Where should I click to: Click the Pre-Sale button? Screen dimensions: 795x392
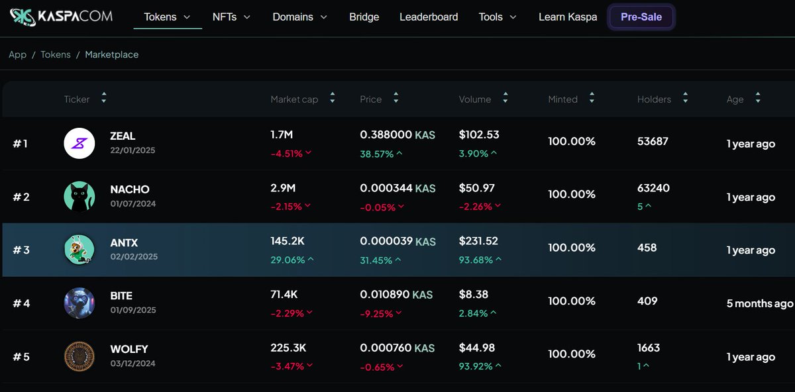coord(641,17)
